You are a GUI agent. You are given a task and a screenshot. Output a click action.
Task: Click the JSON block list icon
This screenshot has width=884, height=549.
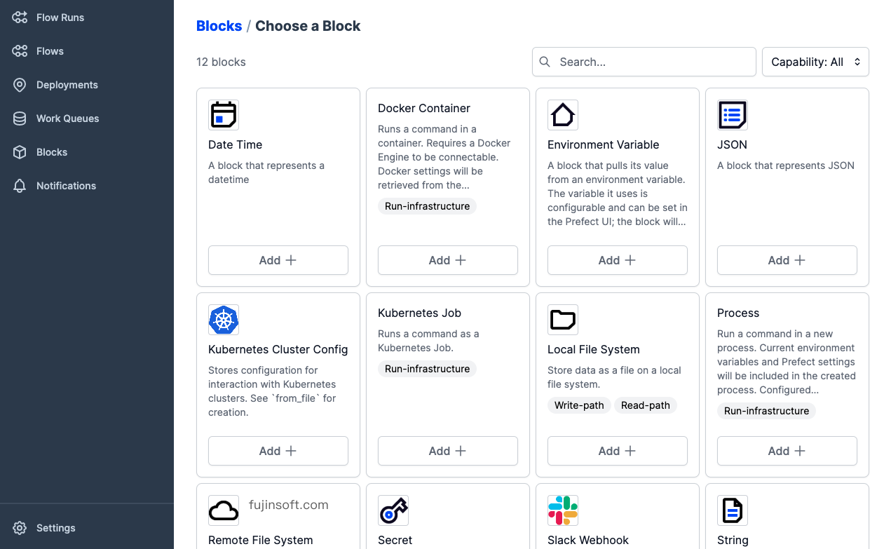click(733, 115)
